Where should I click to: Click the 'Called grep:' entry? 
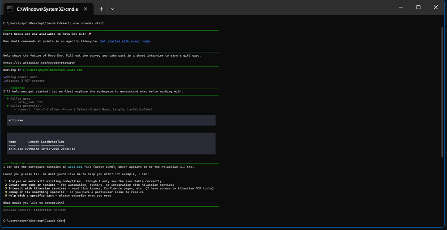19,99
